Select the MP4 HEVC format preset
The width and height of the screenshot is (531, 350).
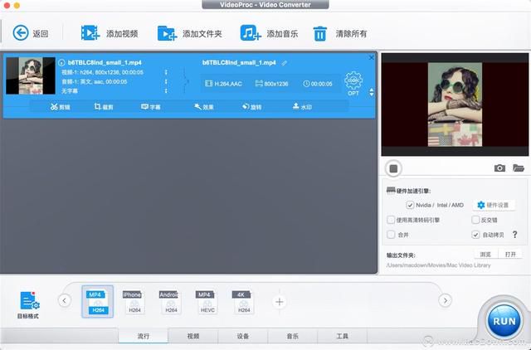(x=206, y=302)
